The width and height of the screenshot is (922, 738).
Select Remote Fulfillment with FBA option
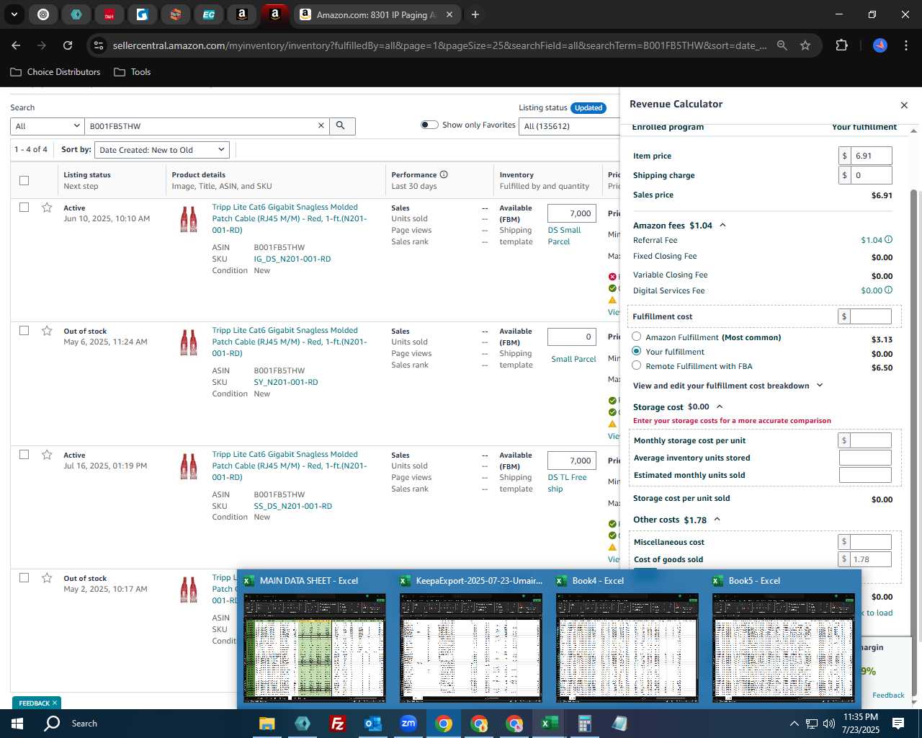pos(637,365)
